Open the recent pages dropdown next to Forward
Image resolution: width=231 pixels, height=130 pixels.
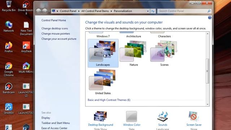(49, 11)
